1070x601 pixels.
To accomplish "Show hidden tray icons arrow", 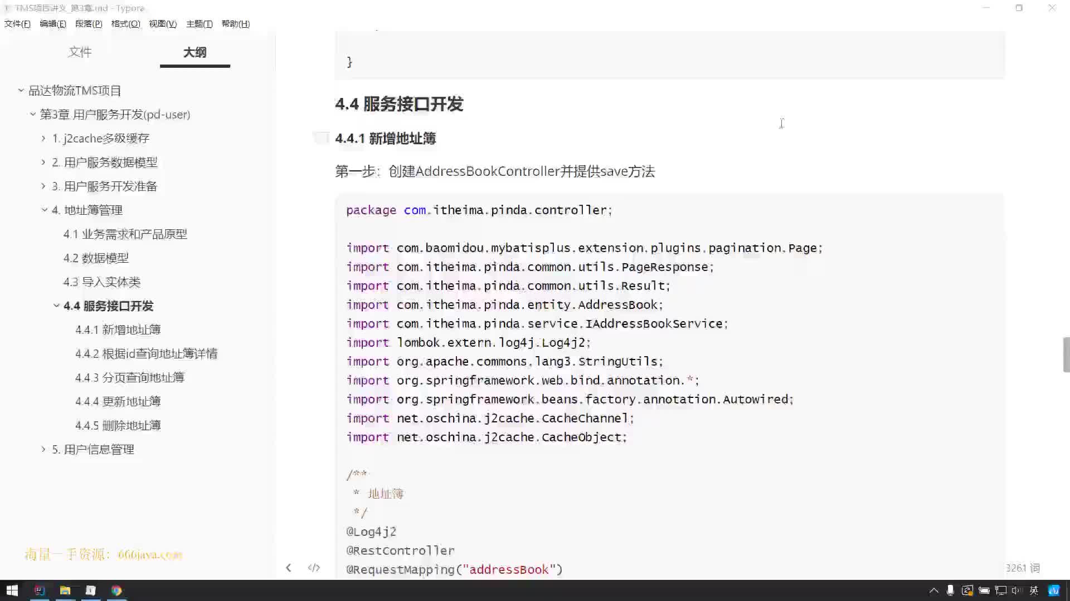I will click(933, 590).
